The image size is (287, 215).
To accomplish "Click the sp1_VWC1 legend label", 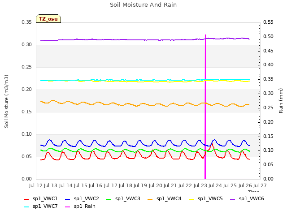I will pos(45,198).
